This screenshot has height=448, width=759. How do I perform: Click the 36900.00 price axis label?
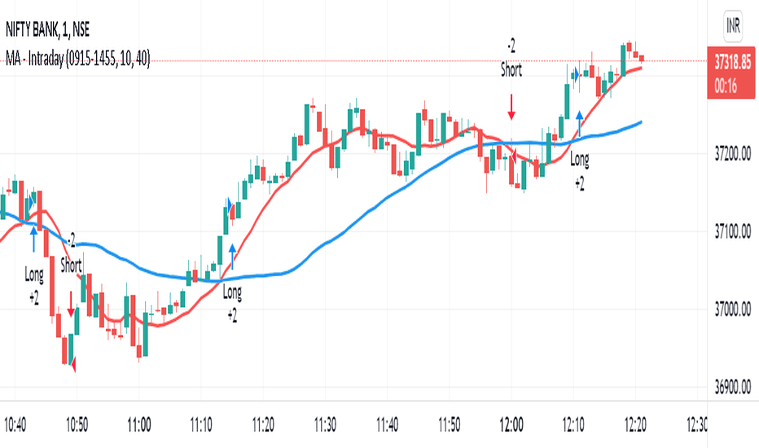click(x=732, y=386)
